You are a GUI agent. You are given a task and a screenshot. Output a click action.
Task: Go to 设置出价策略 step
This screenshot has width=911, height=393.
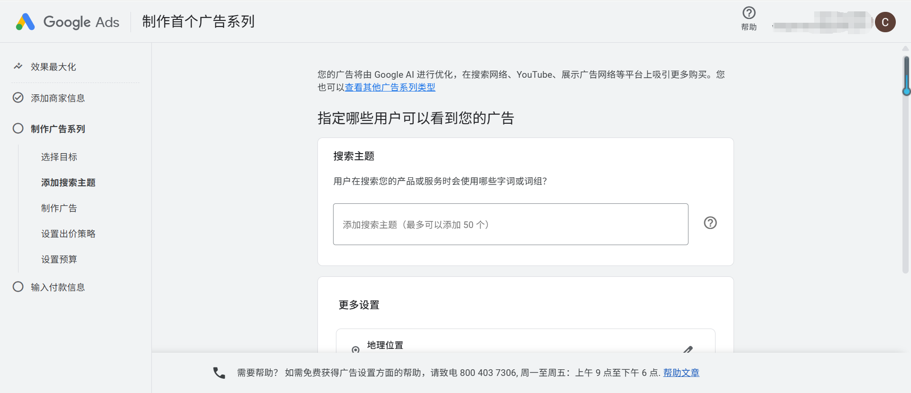68,234
